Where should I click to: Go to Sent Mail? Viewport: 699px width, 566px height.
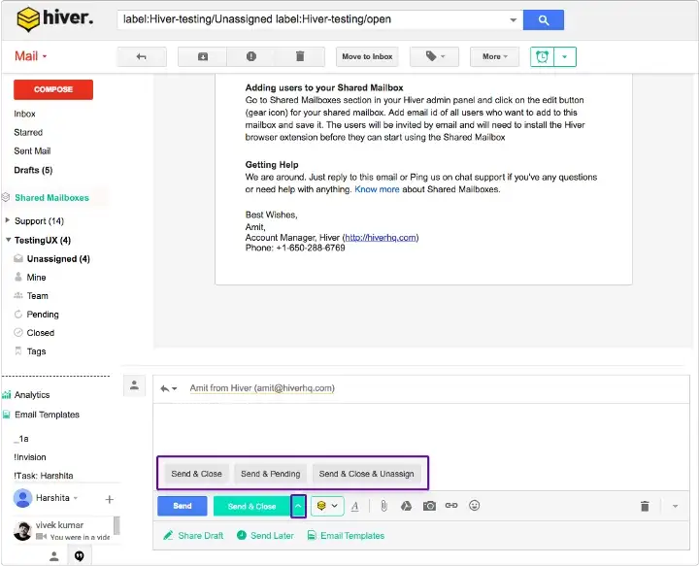32,151
